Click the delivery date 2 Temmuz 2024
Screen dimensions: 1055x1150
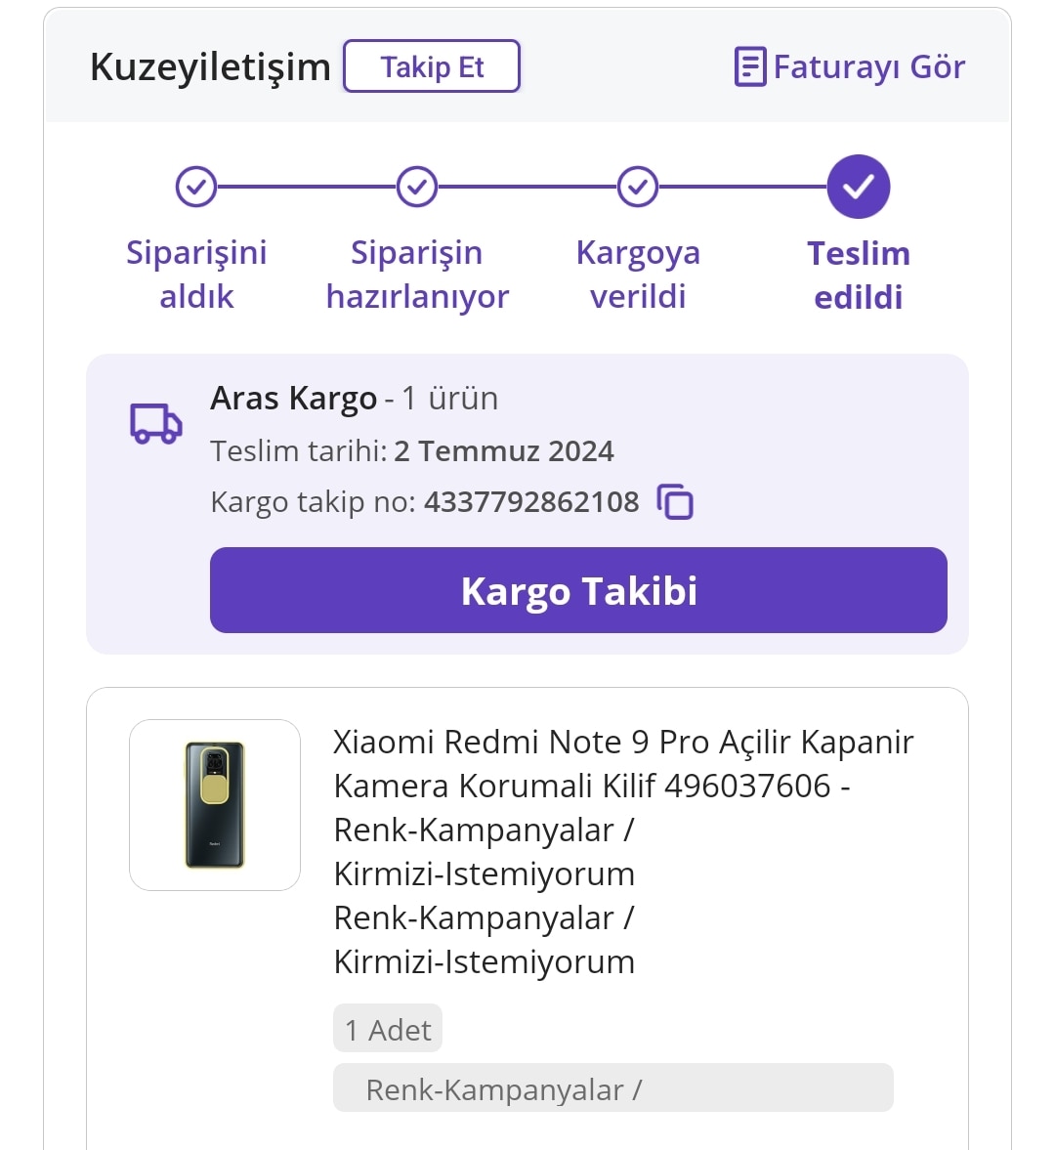504,451
